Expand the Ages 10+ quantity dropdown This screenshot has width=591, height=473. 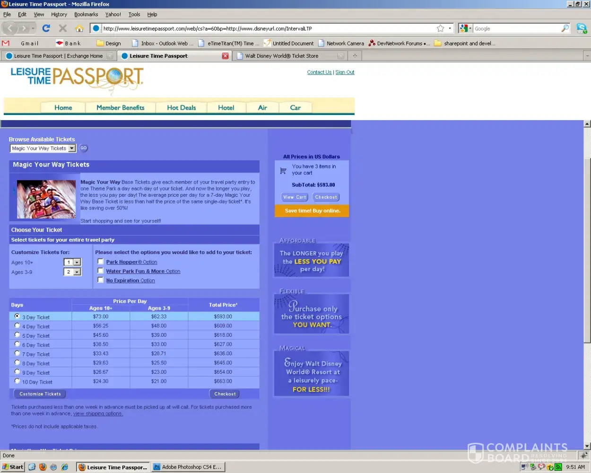[77, 262]
